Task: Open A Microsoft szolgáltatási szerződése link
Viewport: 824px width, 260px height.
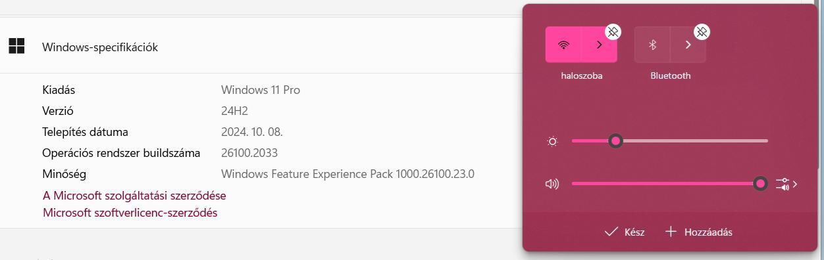Action: [134, 196]
